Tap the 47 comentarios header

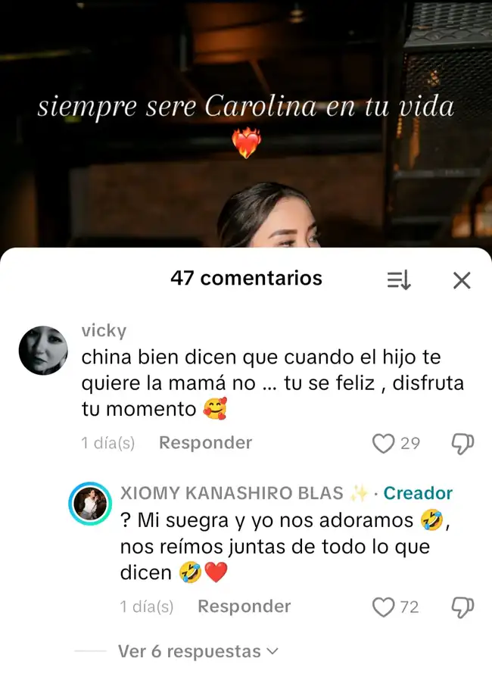(x=246, y=278)
